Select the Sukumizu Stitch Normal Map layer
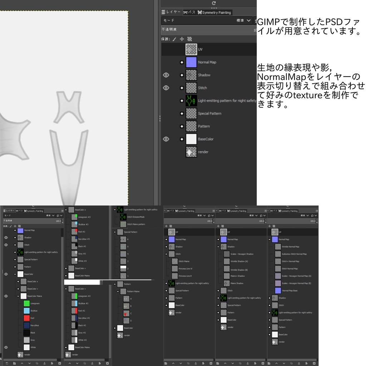366x366 pixels. (x=294, y=254)
